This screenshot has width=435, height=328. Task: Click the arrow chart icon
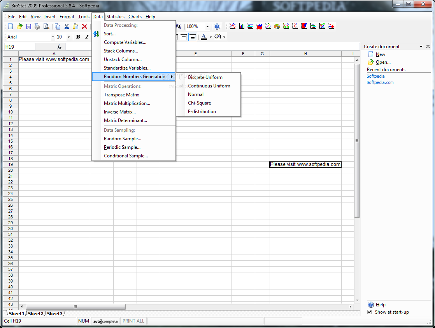[322, 26]
